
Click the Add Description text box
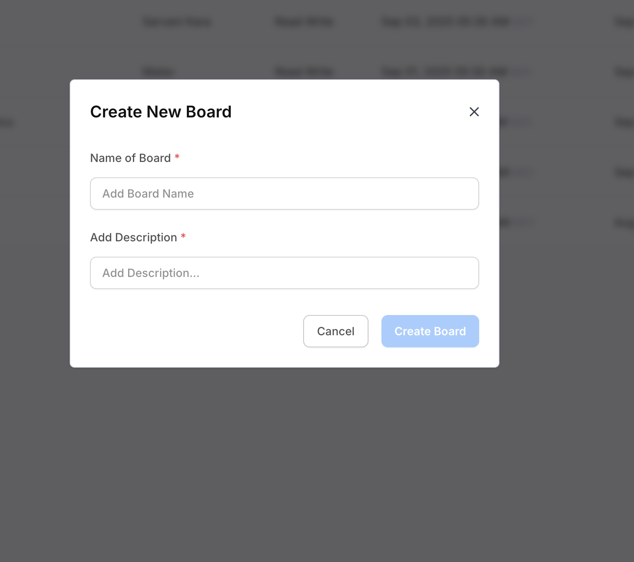pos(284,273)
